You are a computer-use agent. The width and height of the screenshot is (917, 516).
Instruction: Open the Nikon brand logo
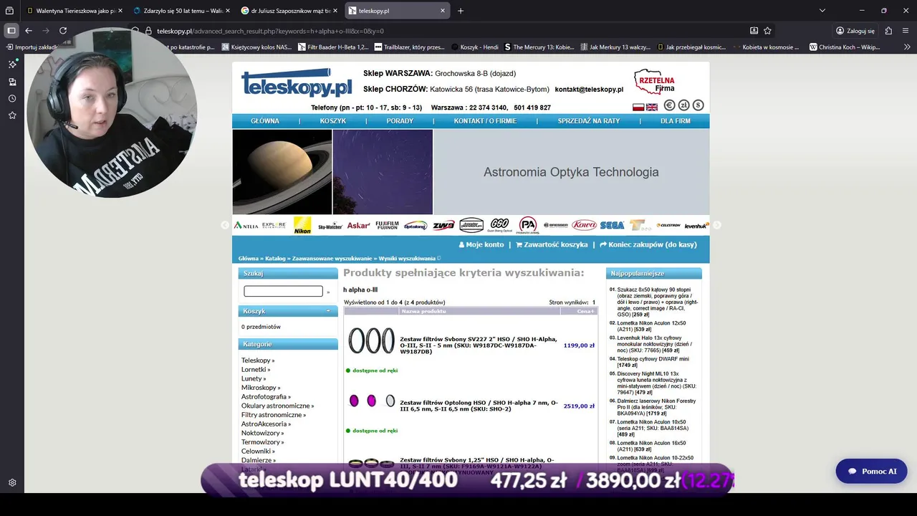(302, 225)
